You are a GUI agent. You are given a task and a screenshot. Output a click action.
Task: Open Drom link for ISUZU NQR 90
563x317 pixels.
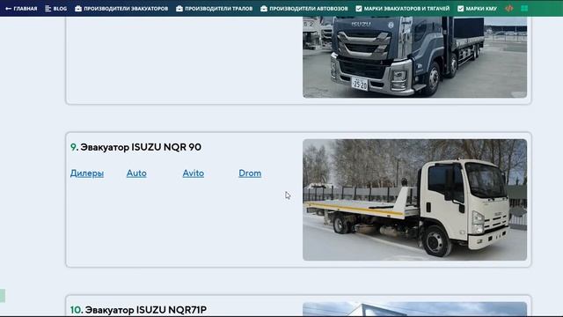point(250,173)
